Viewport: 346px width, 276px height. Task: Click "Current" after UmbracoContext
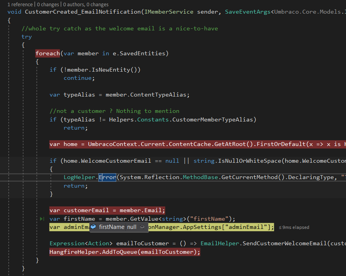(153, 144)
